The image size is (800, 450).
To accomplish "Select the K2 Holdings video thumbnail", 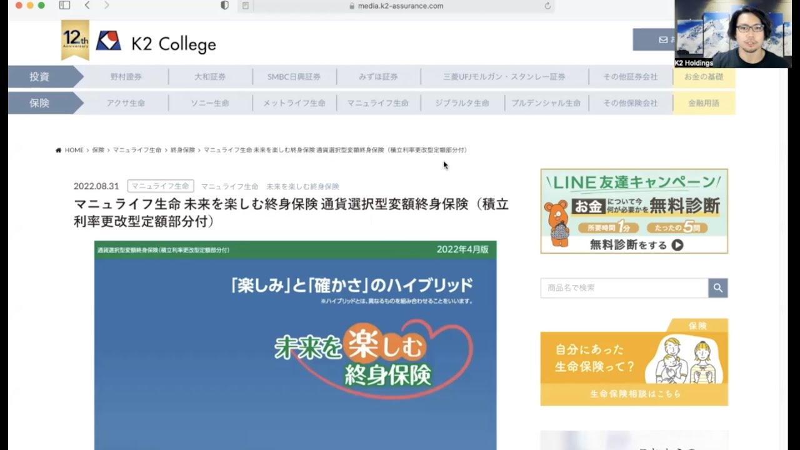I will [732, 34].
